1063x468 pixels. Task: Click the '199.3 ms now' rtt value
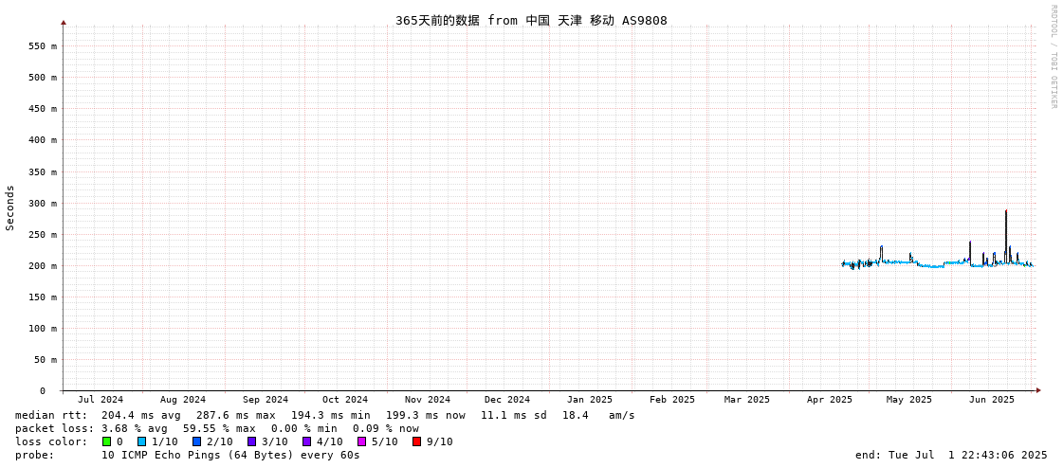tap(426, 415)
